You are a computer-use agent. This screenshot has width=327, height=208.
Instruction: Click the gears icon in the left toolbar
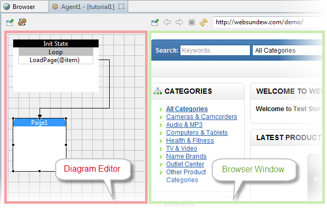[22, 22]
